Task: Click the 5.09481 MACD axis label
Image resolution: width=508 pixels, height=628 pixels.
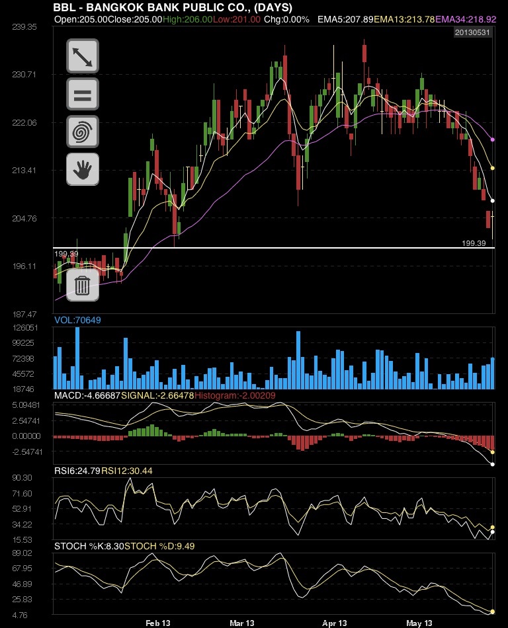Action: (26, 405)
